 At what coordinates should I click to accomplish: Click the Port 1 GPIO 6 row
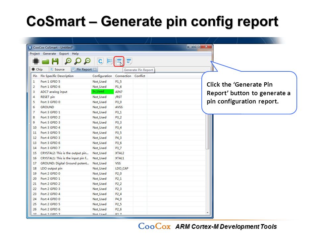(118, 87)
